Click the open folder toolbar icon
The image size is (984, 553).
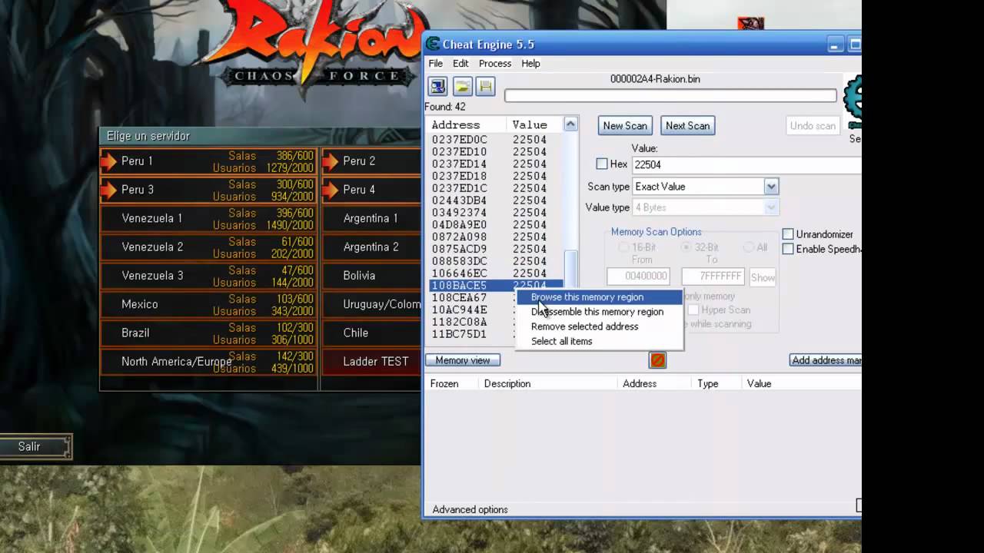462,86
